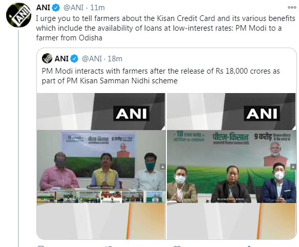Screen dimensions: 299x247
Task: Click the lock icon on the right image edge
Action: point(293,167)
